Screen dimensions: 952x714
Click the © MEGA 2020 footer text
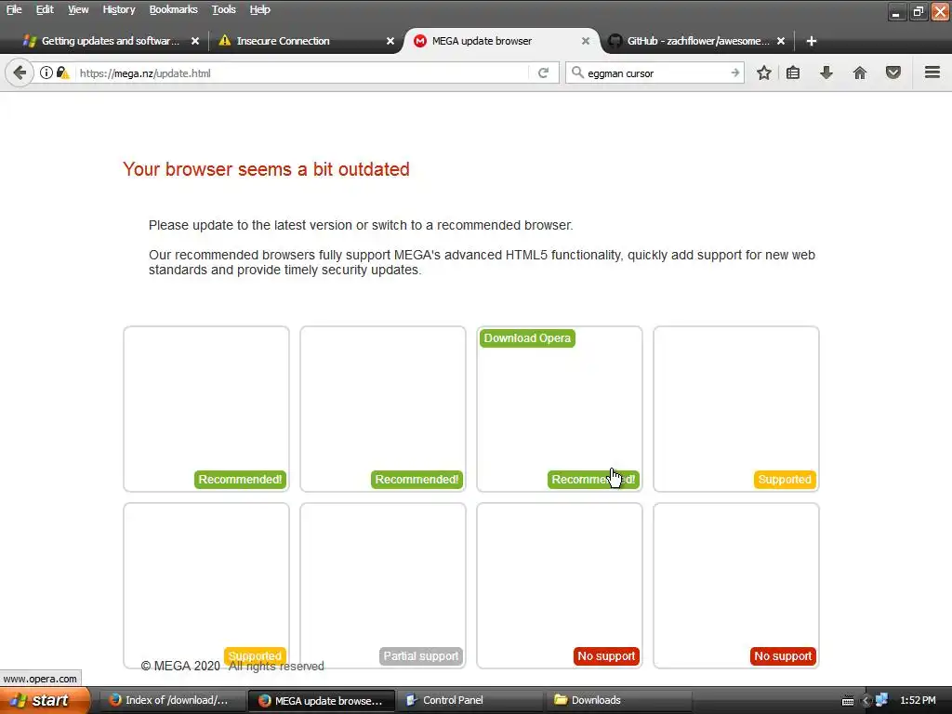click(x=180, y=666)
